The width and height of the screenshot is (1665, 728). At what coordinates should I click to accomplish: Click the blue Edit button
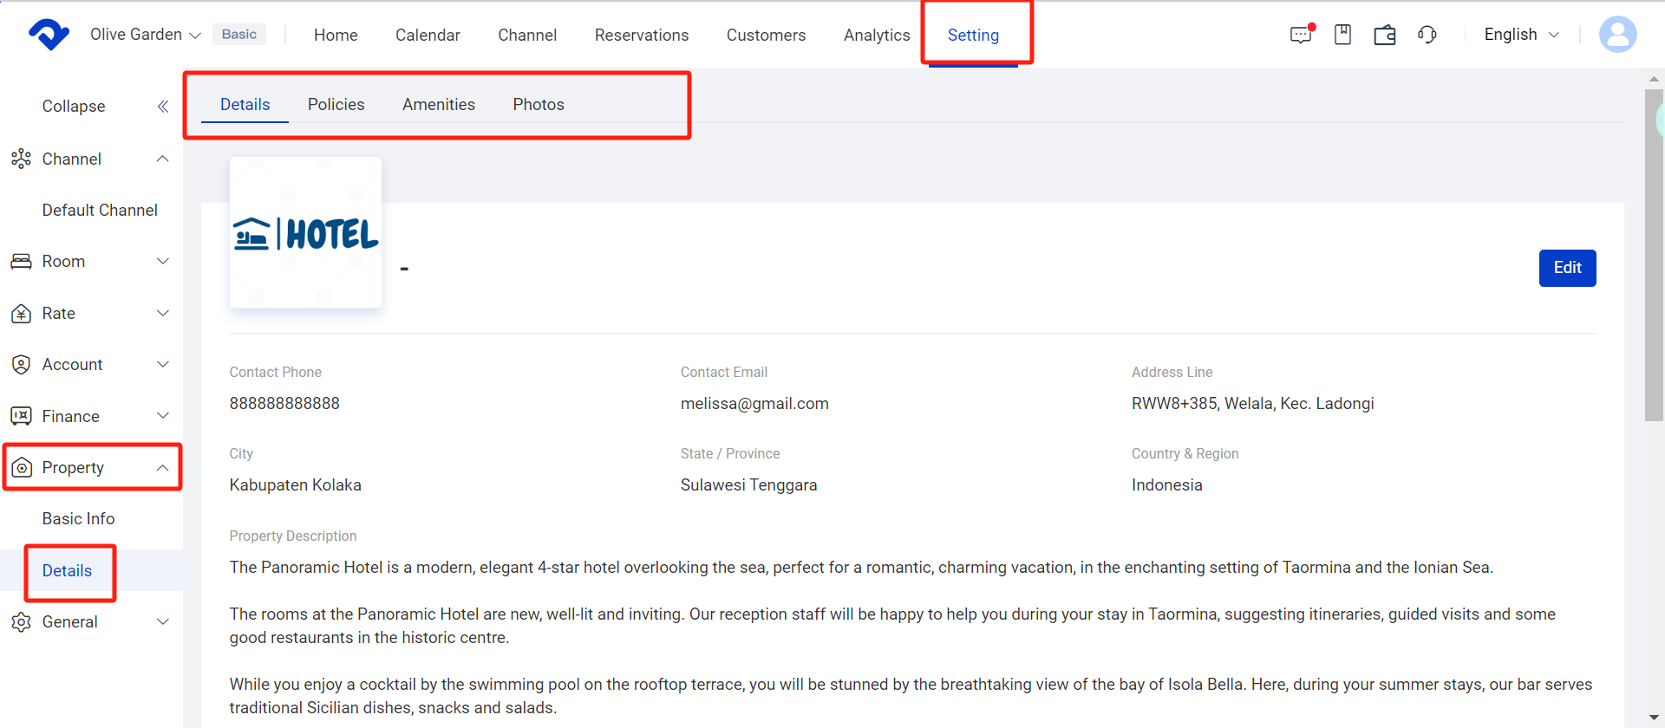(1566, 268)
